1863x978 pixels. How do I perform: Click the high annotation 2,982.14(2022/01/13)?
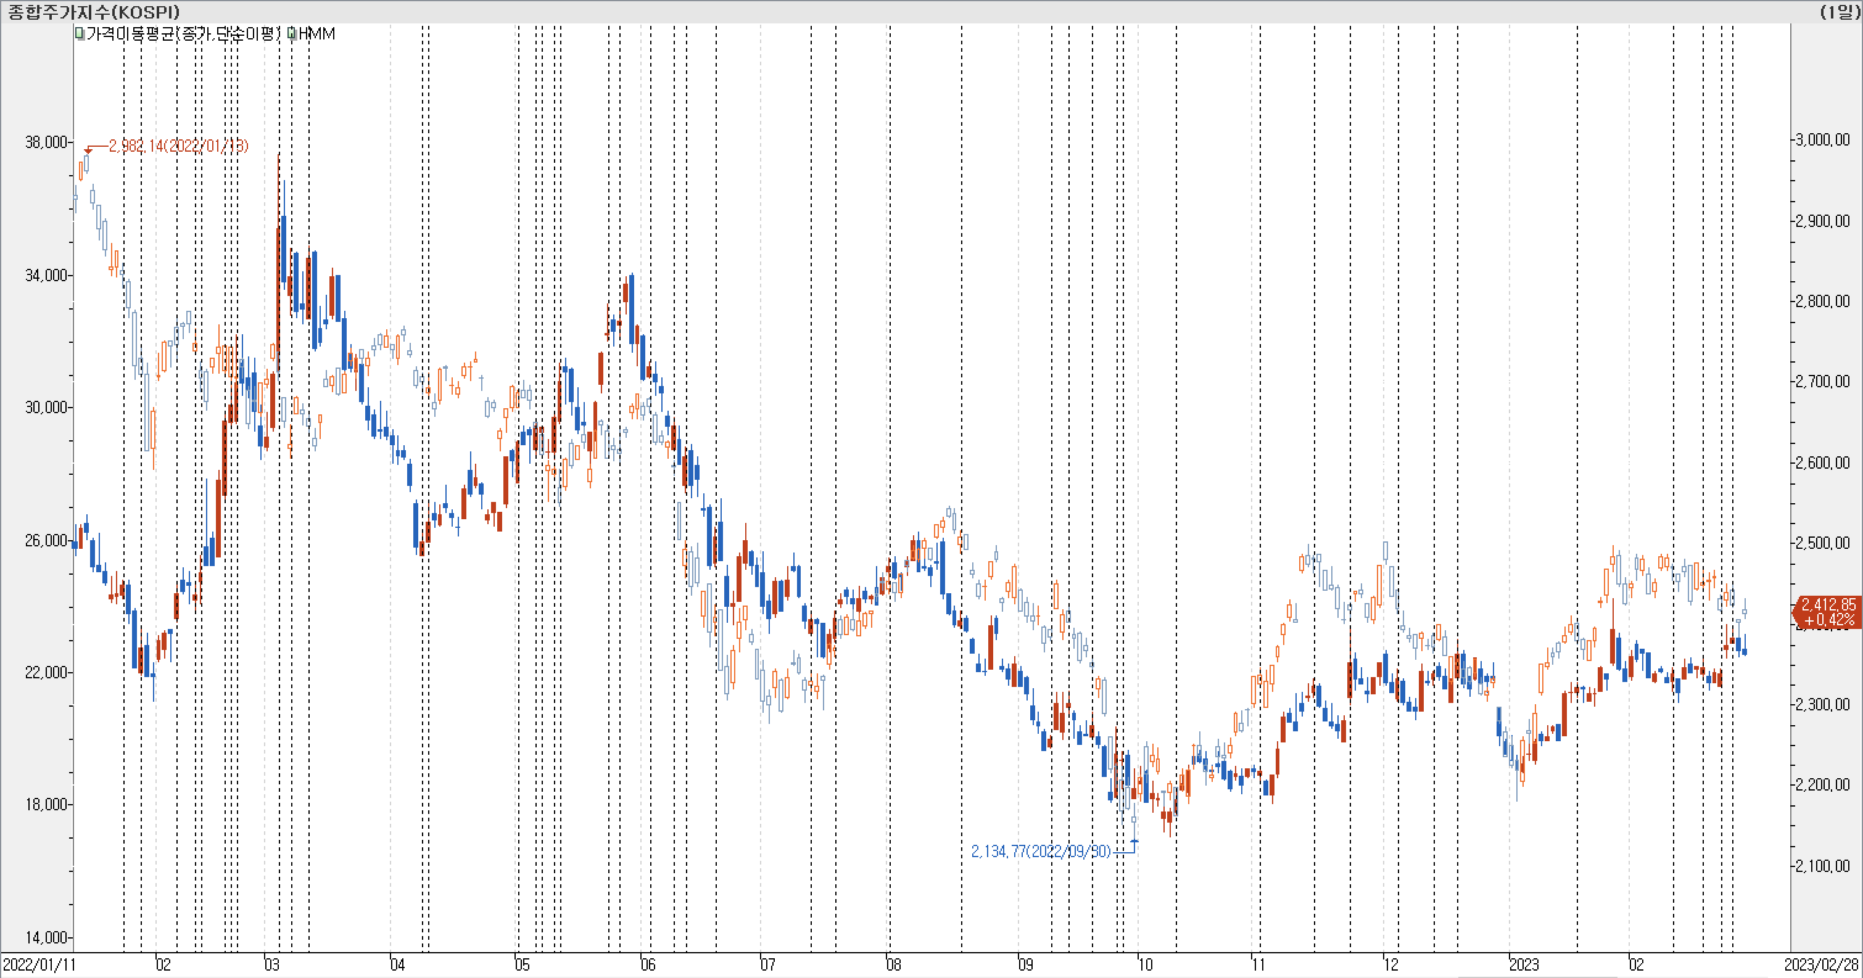point(178,146)
